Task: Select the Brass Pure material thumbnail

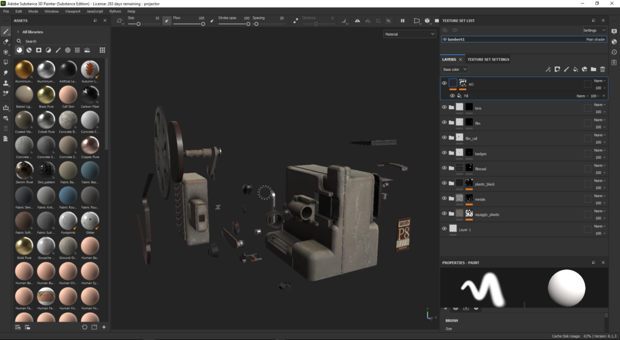Action: pos(46,95)
